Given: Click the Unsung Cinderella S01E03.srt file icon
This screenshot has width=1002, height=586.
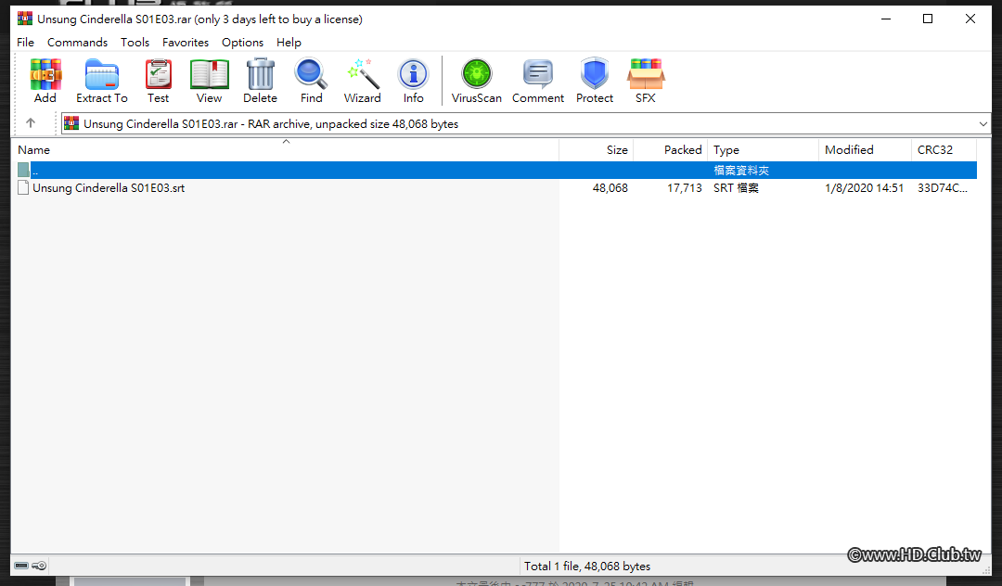Looking at the screenshot, I should 23,187.
